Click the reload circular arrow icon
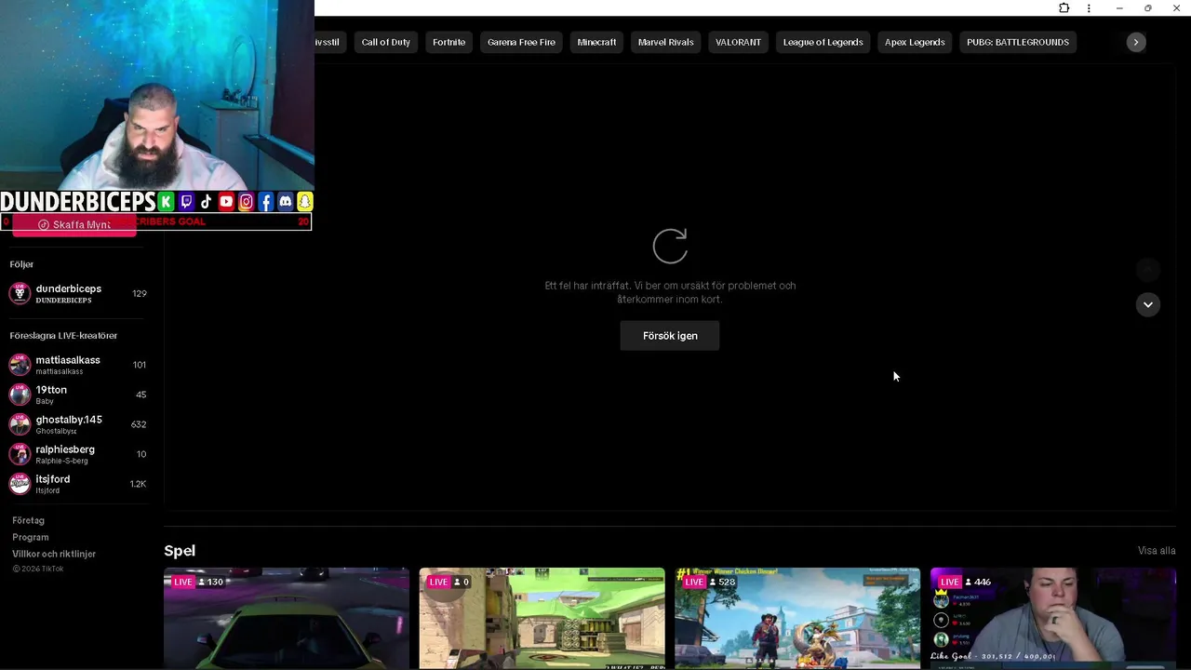Image resolution: width=1191 pixels, height=670 pixels. click(670, 247)
